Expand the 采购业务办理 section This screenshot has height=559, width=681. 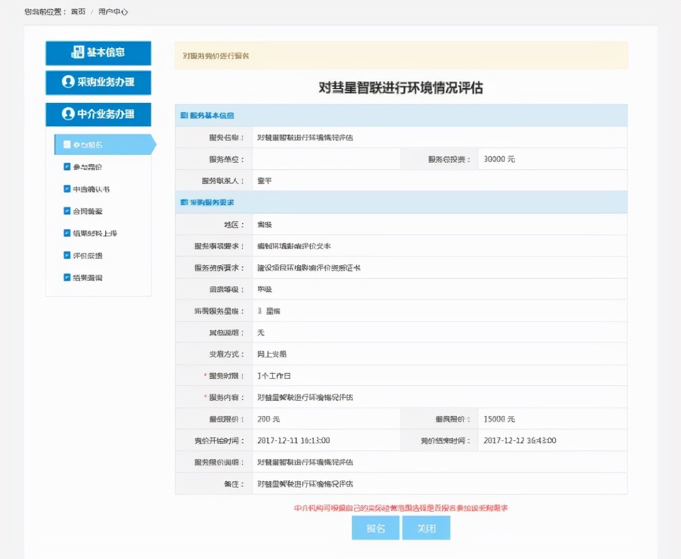pos(98,83)
